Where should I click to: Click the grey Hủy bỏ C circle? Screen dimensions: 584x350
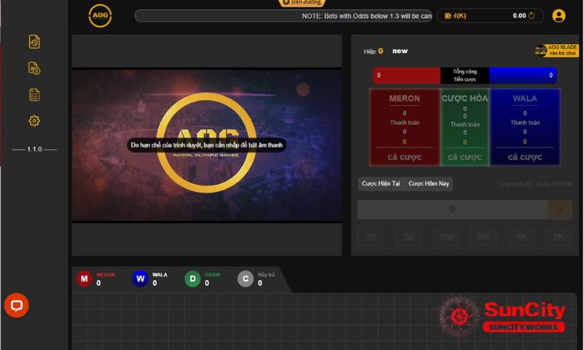pos(246,279)
